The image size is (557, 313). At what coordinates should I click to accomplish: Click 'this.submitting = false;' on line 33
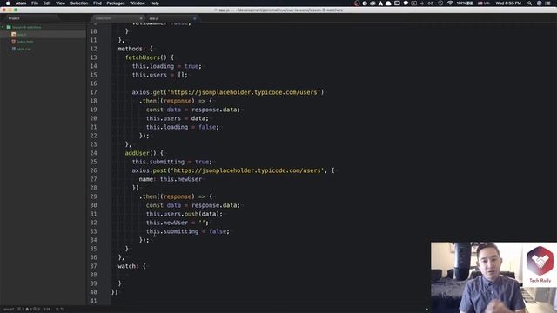point(188,231)
